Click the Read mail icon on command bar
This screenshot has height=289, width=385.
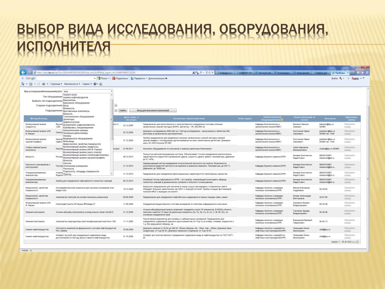38,84
